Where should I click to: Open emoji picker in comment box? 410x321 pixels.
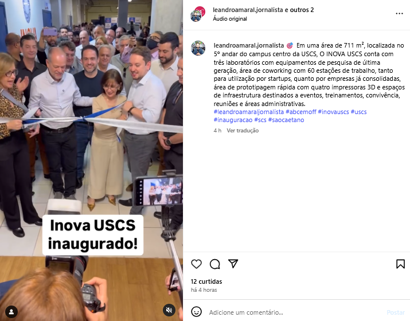(x=196, y=312)
